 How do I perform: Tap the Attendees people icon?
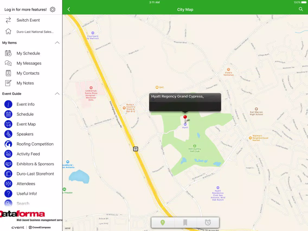point(8,184)
